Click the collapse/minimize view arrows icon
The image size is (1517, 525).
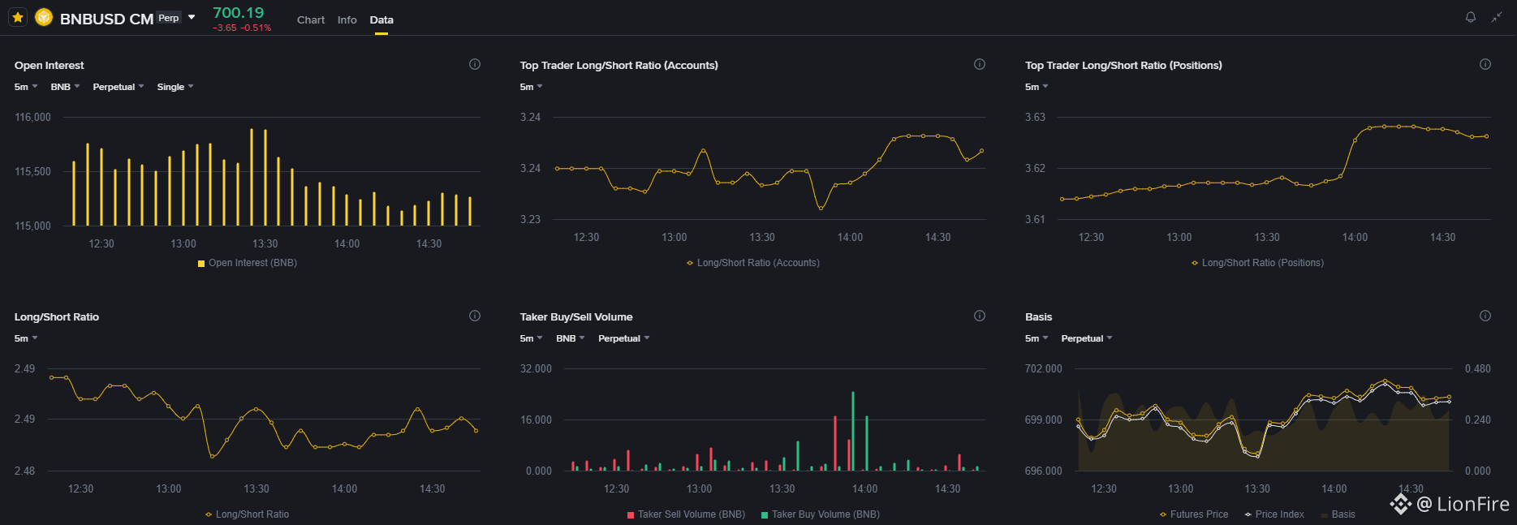coord(1497,17)
